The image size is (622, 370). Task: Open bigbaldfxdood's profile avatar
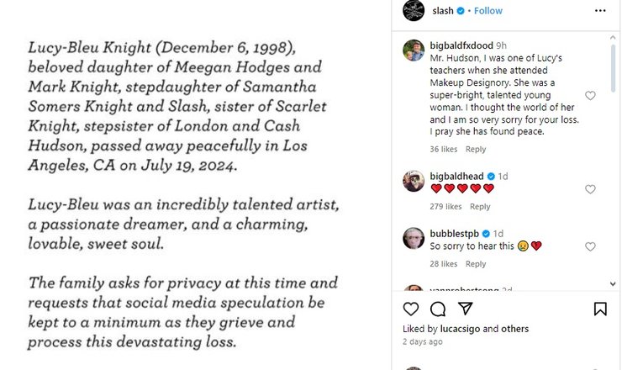click(x=413, y=50)
